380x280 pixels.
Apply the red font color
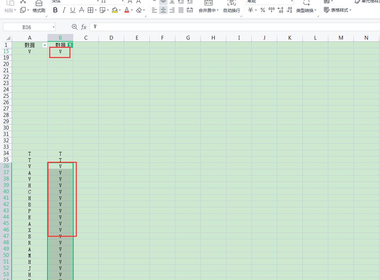point(127,10)
